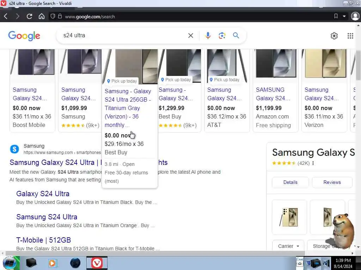Open the address bar dropdown arrow

coord(344,17)
